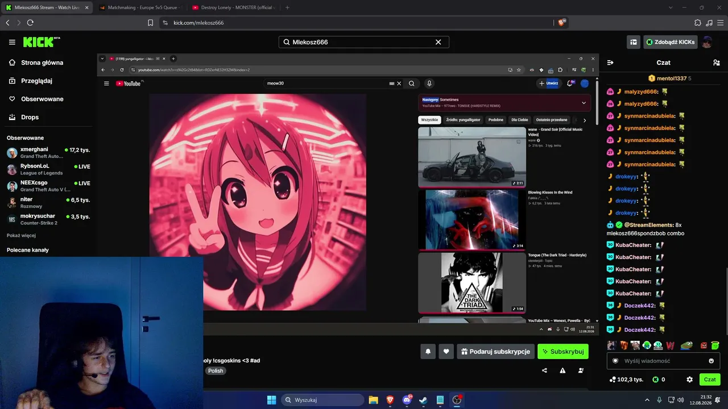Image resolution: width=728 pixels, height=409 pixels.
Task: Click Podaruj subskrypcje button
Action: point(495,352)
